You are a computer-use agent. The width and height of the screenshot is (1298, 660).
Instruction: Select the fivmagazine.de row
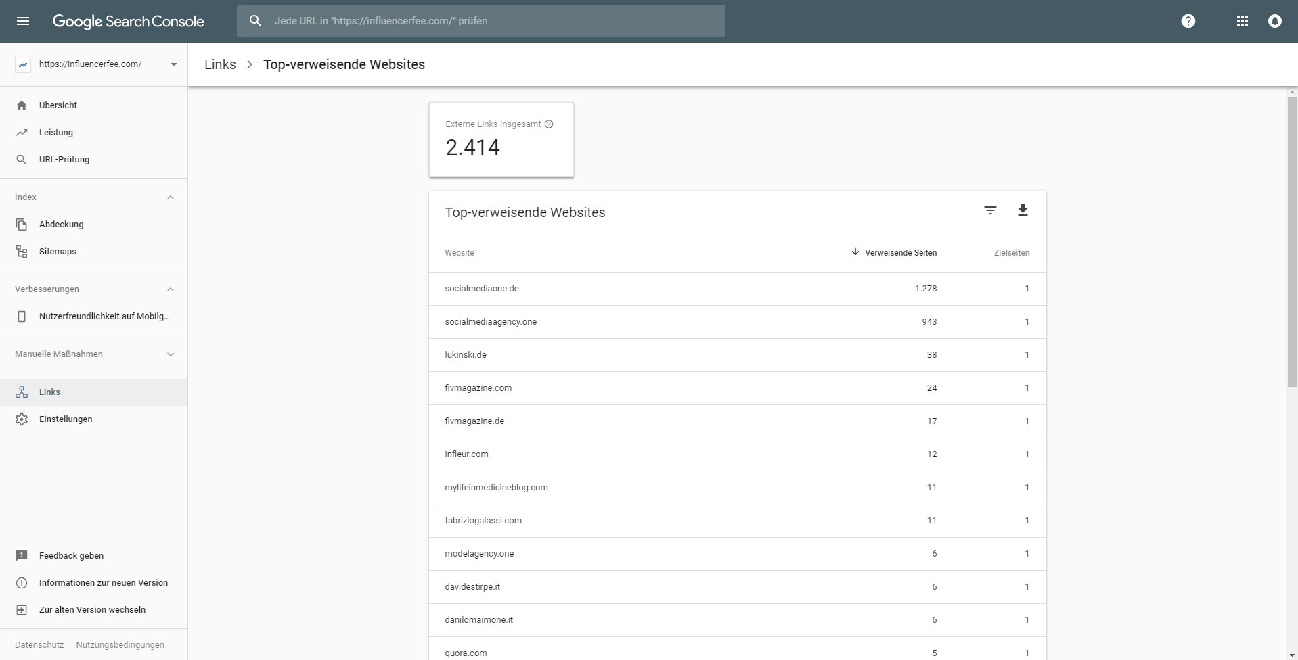point(738,421)
